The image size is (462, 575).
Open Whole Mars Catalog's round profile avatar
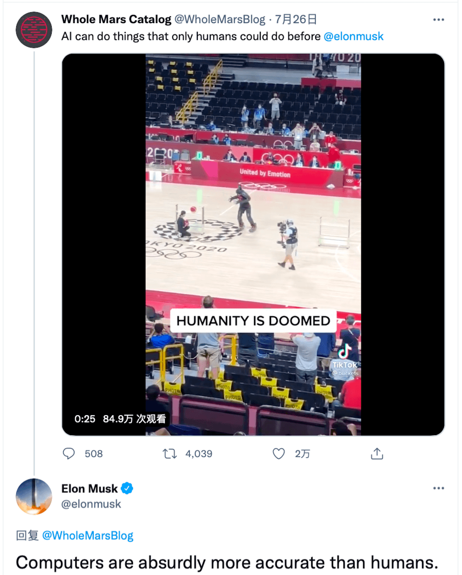pos(34,30)
